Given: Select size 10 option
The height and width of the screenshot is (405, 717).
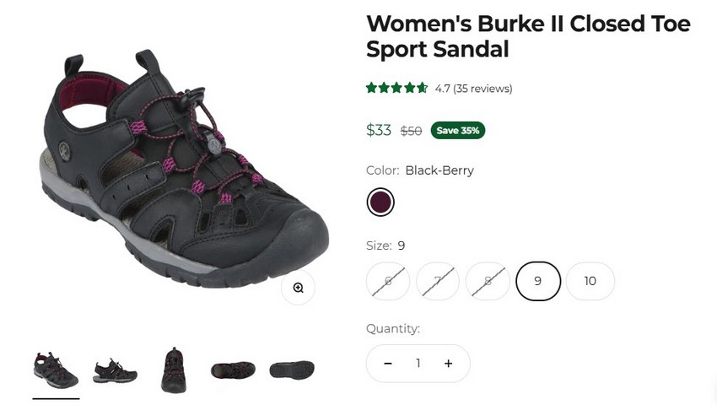Looking at the screenshot, I should pos(590,281).
